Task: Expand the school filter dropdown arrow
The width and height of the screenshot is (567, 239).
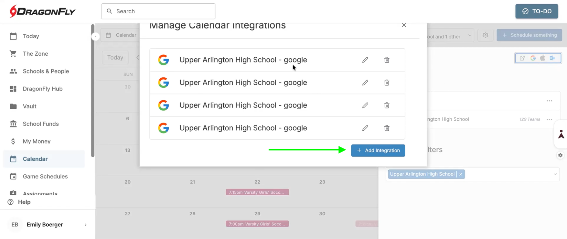Action: click(555, 174)
